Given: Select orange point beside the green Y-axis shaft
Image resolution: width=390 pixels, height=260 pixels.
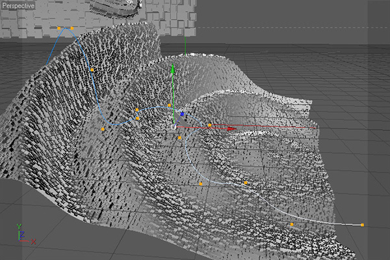Looking at the screenshot, I should point(170,106).
